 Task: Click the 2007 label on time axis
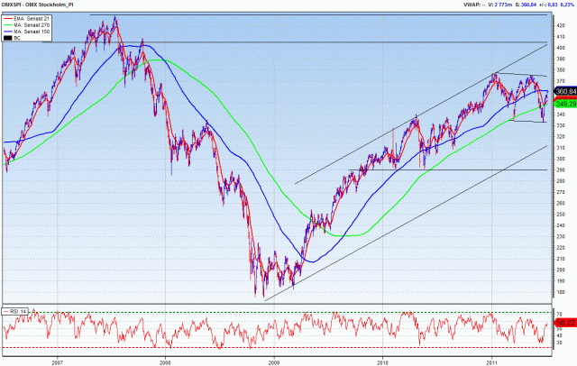(57, 361)
